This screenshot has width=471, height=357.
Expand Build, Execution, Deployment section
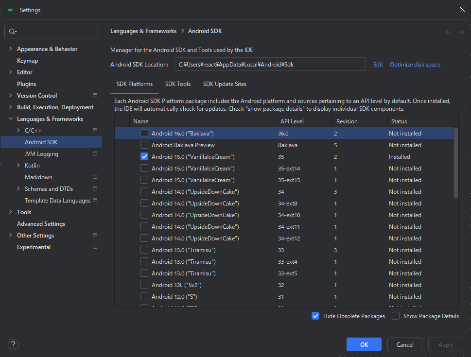click(x=11, y=107)
